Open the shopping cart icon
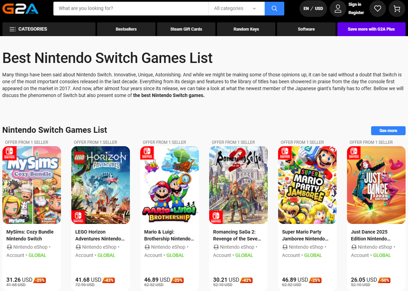The height and width of the screenshot is (291, 408). (397, 8)
